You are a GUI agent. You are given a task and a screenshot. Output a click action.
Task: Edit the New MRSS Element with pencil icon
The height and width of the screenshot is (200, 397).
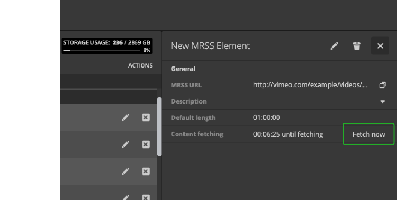(x=334, y=46)
